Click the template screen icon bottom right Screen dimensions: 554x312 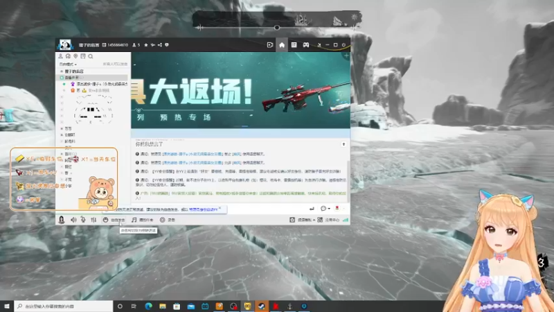(x=292, y=220)
